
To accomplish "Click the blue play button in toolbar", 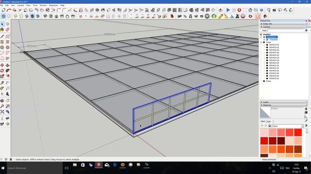I will pyautogui.click(x=228, y=10).
